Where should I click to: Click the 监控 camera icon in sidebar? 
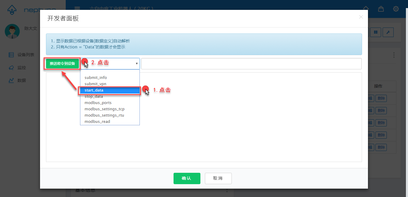(11, 68)
